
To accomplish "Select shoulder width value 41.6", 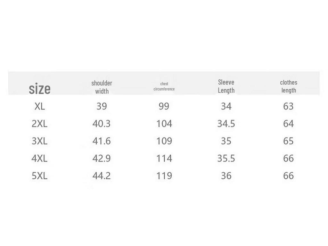I will click(x=102, y=141).
